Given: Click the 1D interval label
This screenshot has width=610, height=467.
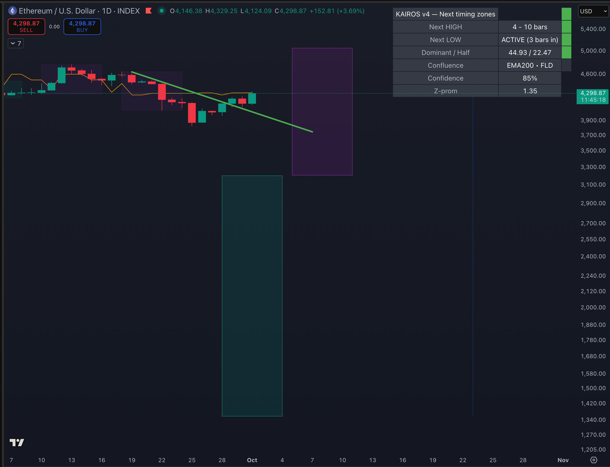Looking at the screenshot, I should (x=106, y=11).
